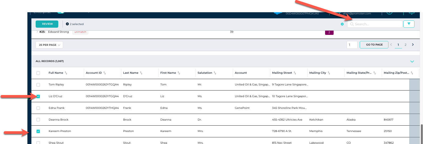The height and width of the screenshot is (144, 423).
Task: Open the 25 PER PAGE dropdown
Action: point(49,45)
